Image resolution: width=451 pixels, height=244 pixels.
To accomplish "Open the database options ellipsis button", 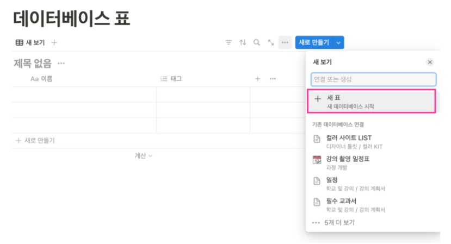I will click(x=285, y=42).
